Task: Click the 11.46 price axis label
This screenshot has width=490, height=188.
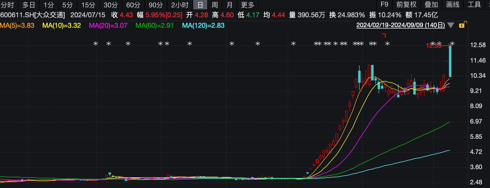Action: pyautogui.click(x=478, y=60)
